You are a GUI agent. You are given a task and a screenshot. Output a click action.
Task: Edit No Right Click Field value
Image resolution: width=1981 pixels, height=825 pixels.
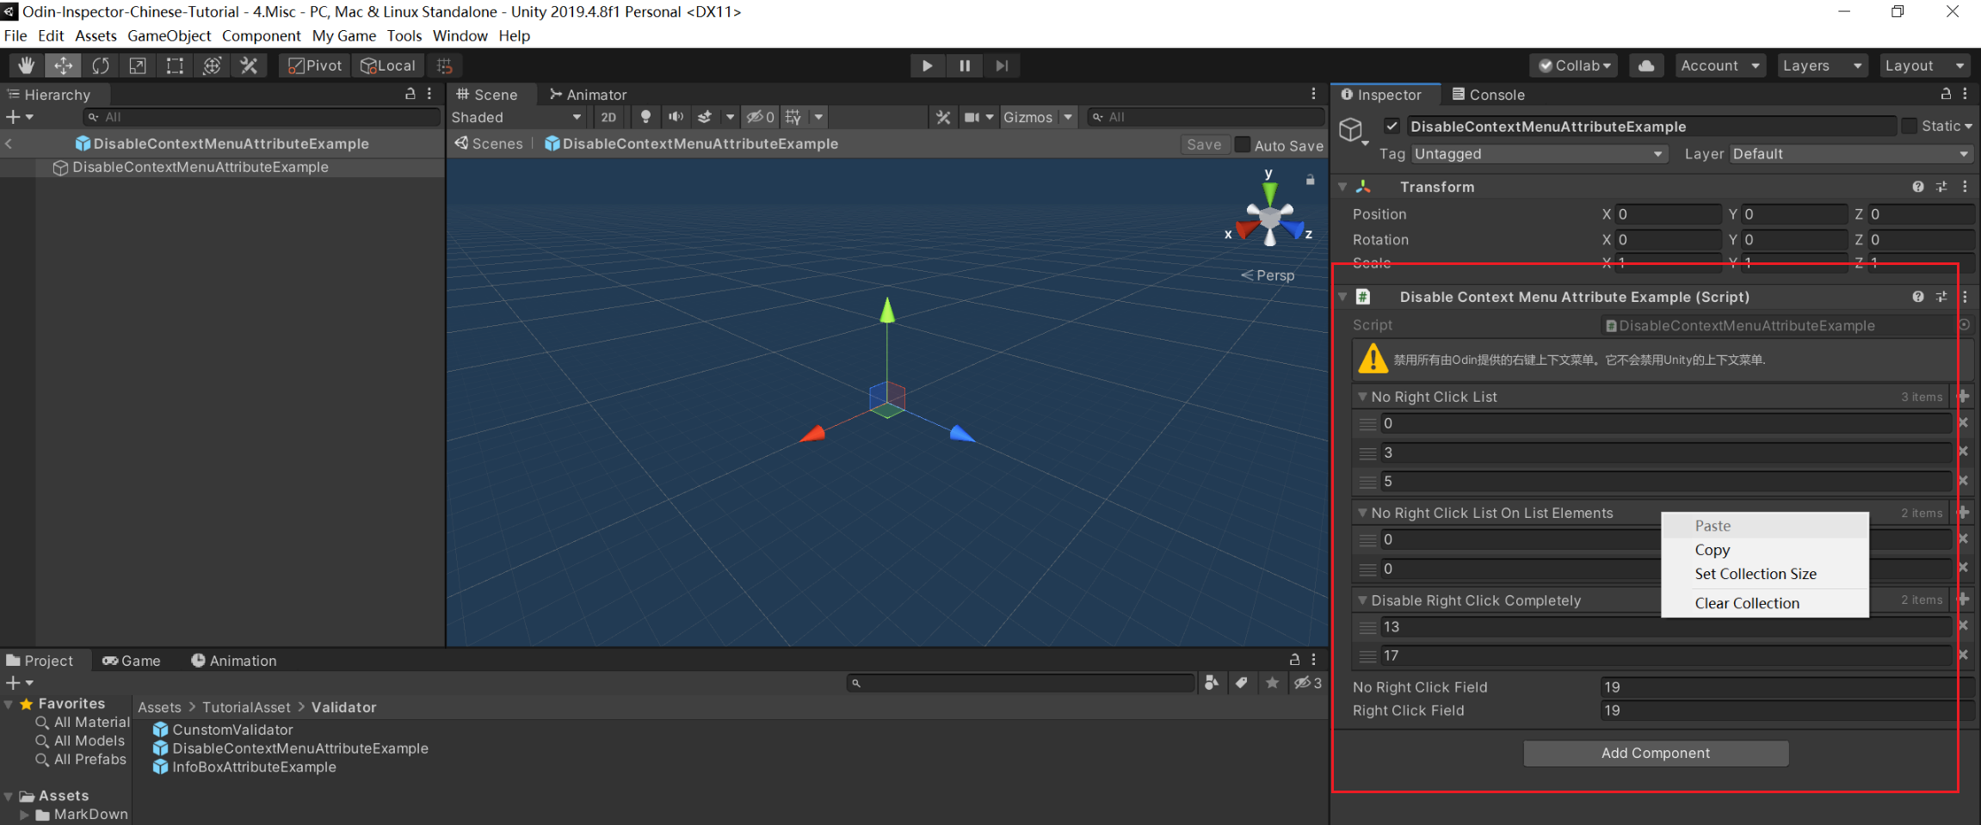click(1787, 686)
